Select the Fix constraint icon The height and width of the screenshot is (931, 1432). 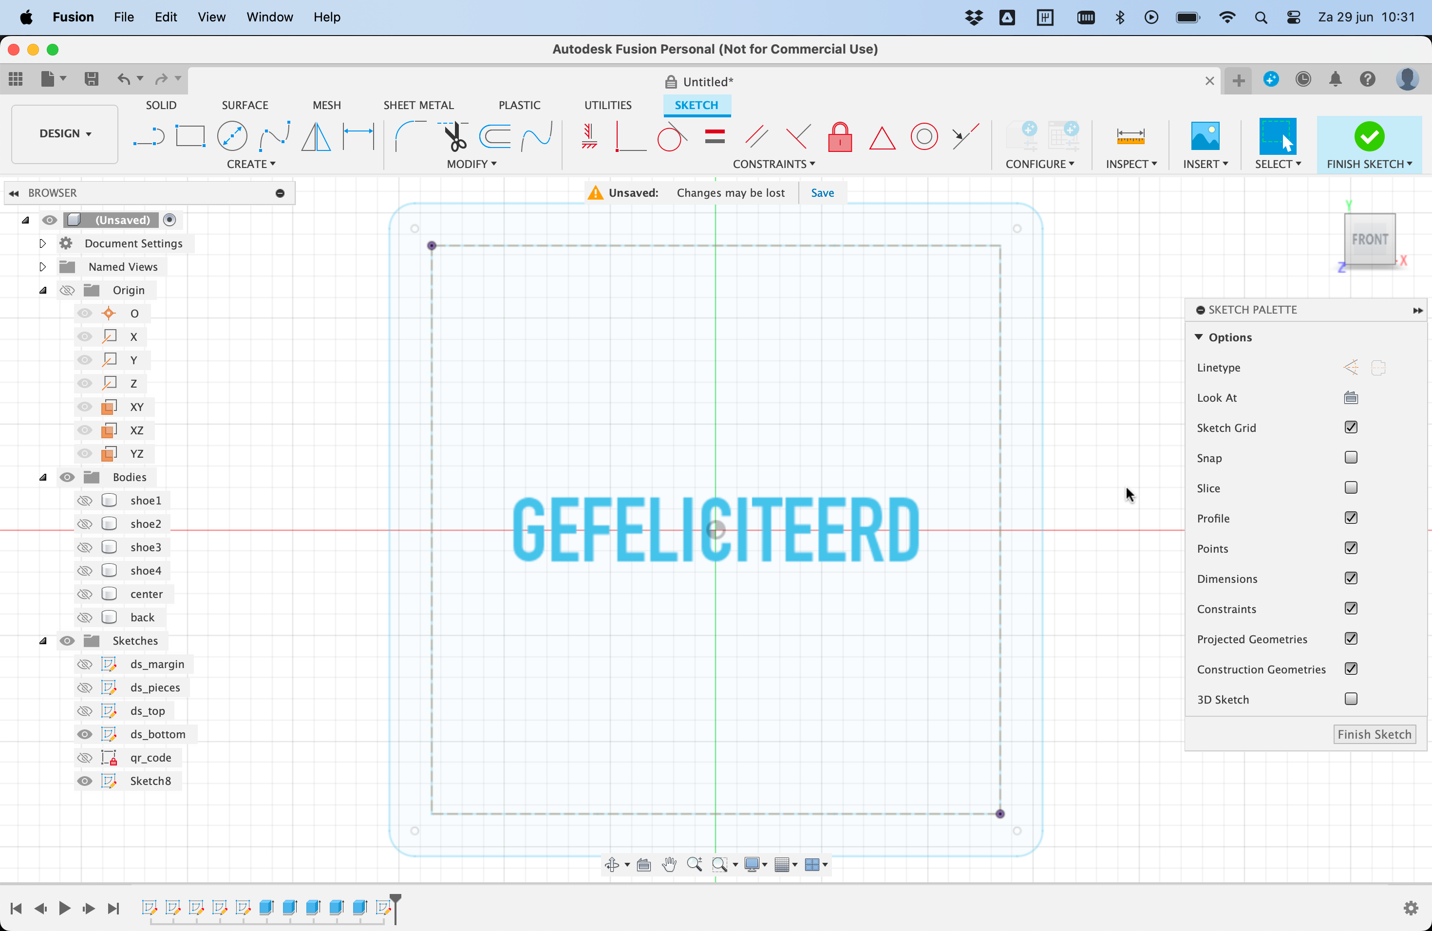[x=840, y=137]
